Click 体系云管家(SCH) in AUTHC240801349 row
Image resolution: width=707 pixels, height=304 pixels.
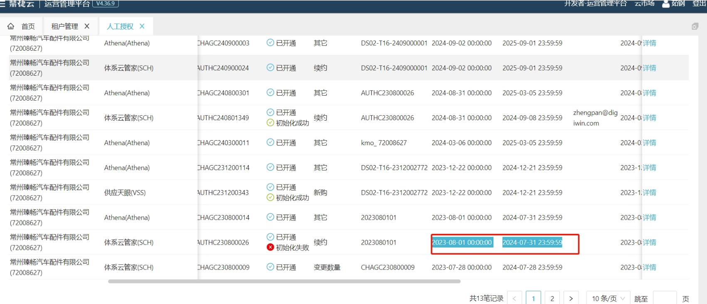point(129,118)
